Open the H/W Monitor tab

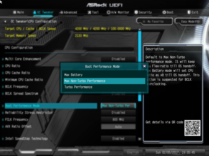coord(118,12)
